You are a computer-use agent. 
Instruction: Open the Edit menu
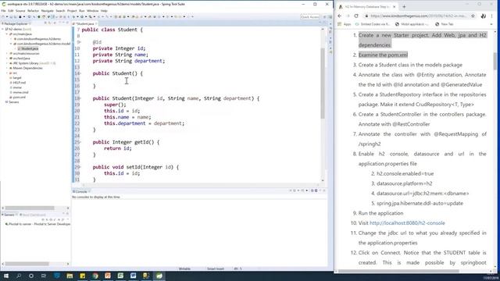pos(10,11)
